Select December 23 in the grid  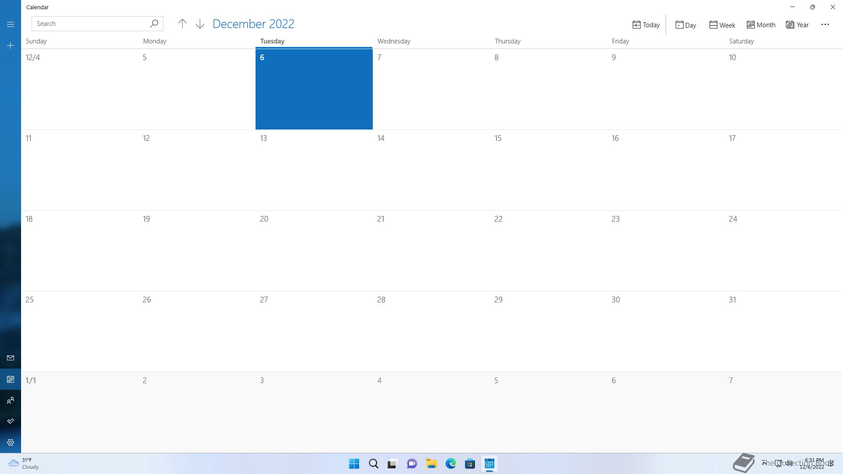(666, 251)
